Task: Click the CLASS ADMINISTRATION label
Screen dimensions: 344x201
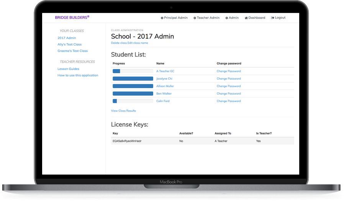Action: [x=127, y=30]
